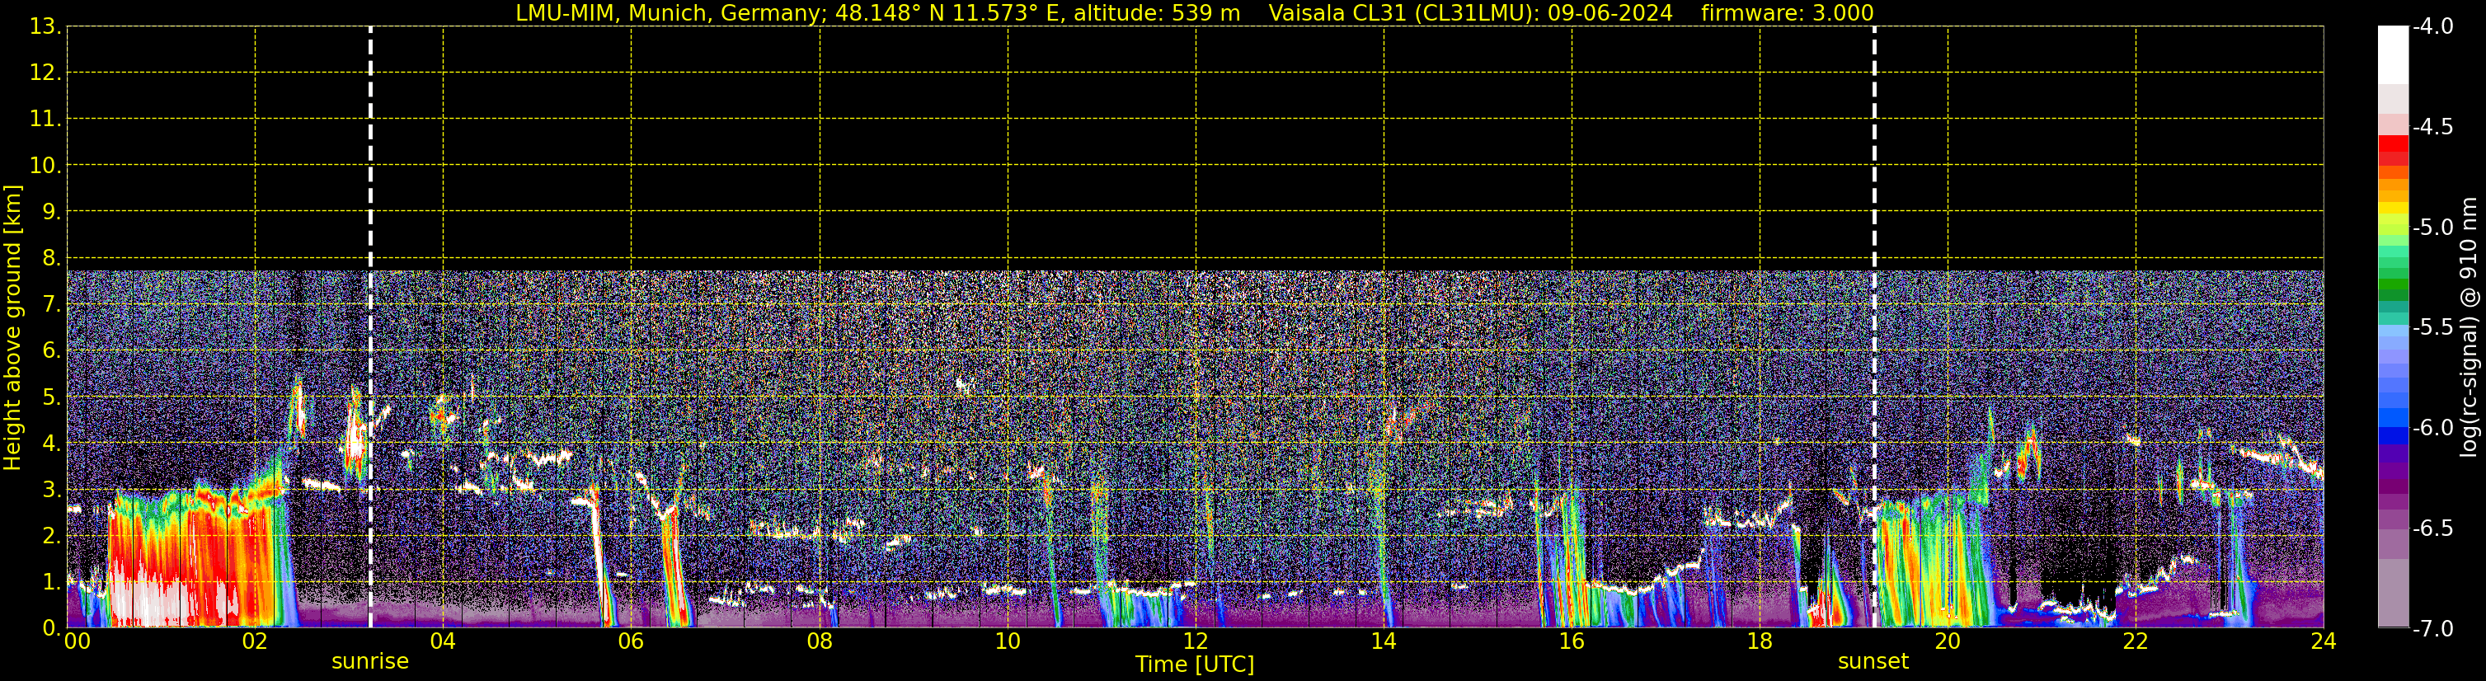Click the "06" time axis tick label
Screen dimensions: 2486x681
pyautogui.click(x=631, y=641)
